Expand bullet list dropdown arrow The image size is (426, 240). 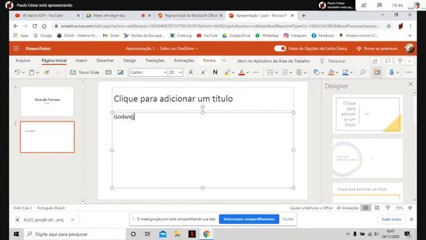276,73
